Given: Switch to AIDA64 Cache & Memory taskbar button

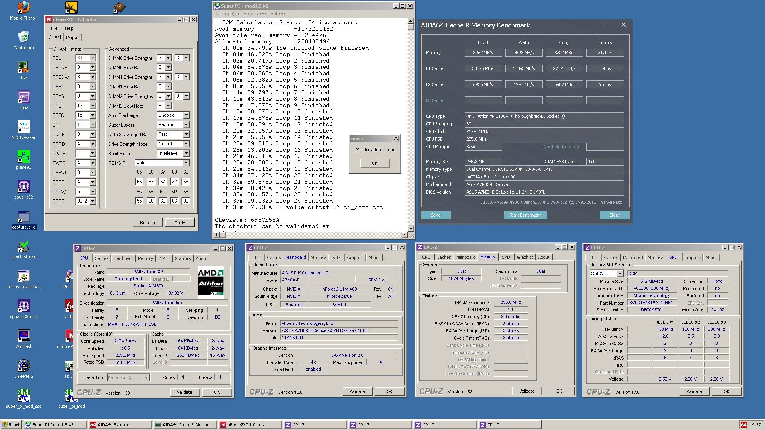Looking at the screenshot, I should pyautogui.click(x=185, y=425).
